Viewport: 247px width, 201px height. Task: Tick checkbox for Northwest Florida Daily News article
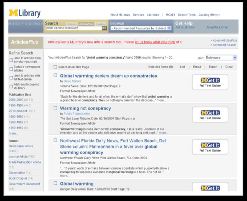point(55,140)
